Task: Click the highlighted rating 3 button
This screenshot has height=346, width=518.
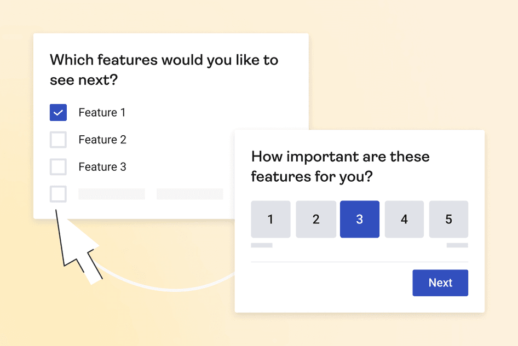Action: pyautogui.click(x=360, y=219)
